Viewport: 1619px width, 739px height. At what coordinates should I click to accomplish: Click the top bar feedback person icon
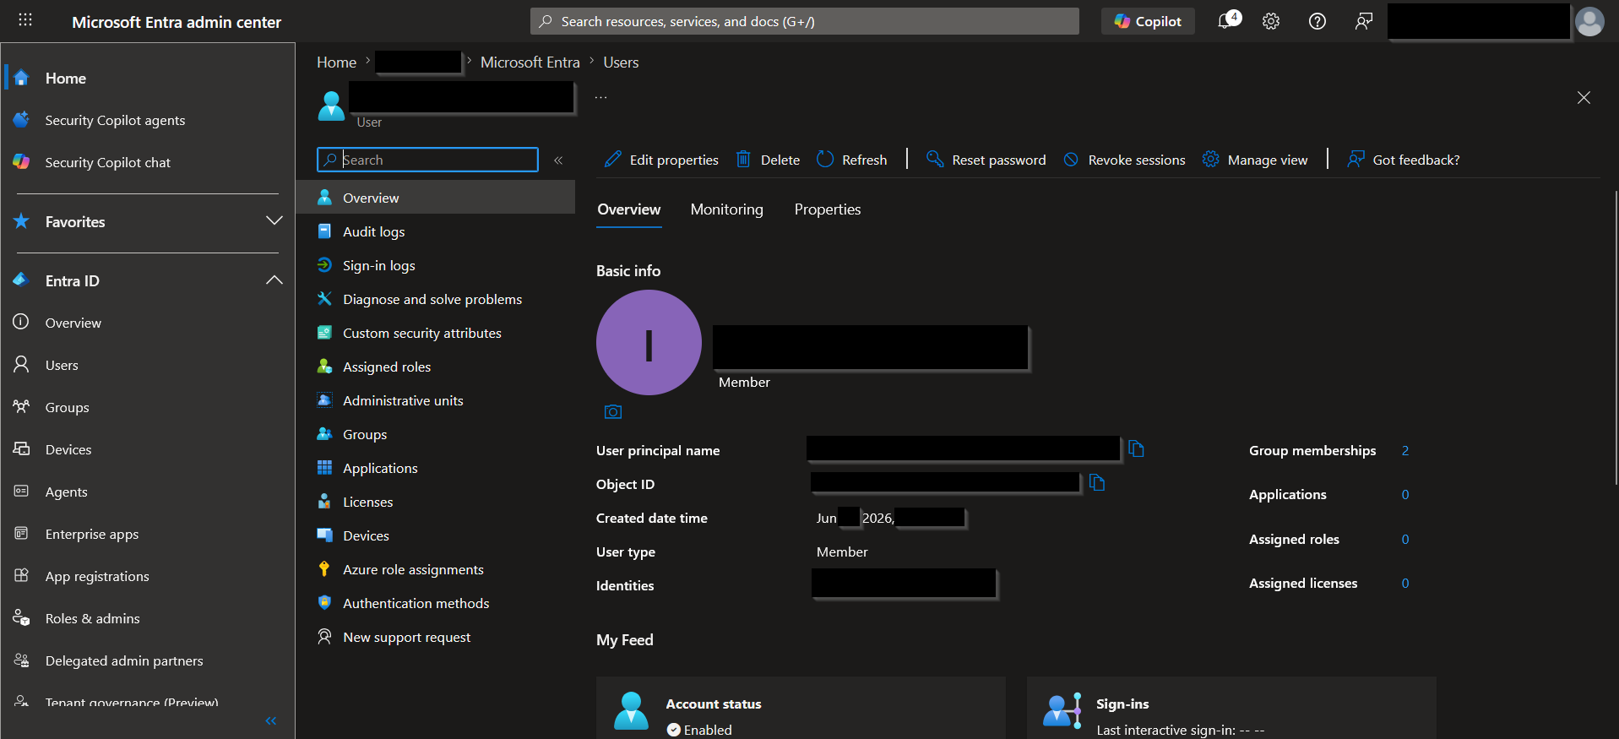click(1364, 21)
